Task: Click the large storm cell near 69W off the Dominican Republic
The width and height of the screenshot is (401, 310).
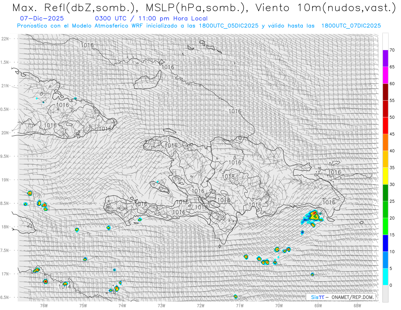Action: [313, 217]
